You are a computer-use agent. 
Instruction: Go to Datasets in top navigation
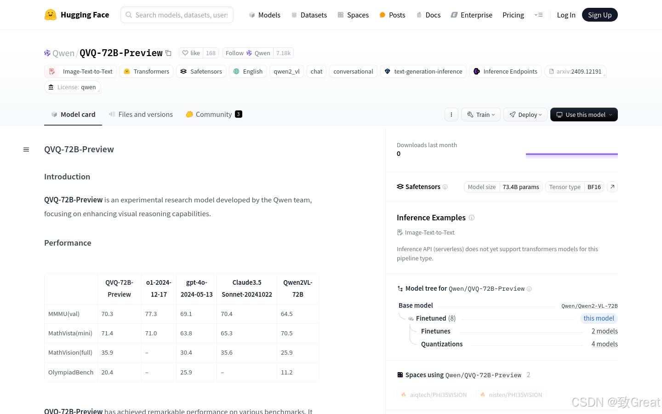point(309,15)
